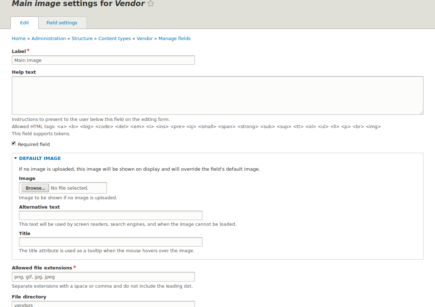435x307 pixels.
Task: Go to Content types from breadcrumb
Action: [x=114, y=38]
